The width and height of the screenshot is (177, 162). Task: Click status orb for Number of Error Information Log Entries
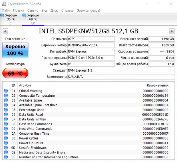(x=6, y=157)
